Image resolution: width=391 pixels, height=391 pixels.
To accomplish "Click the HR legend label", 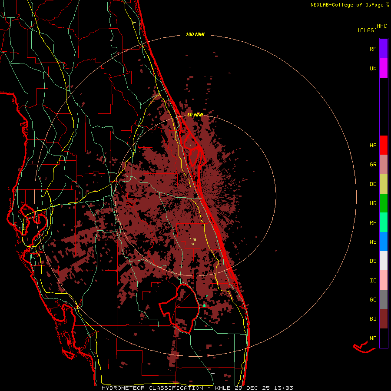I will [x=373, y=203].
